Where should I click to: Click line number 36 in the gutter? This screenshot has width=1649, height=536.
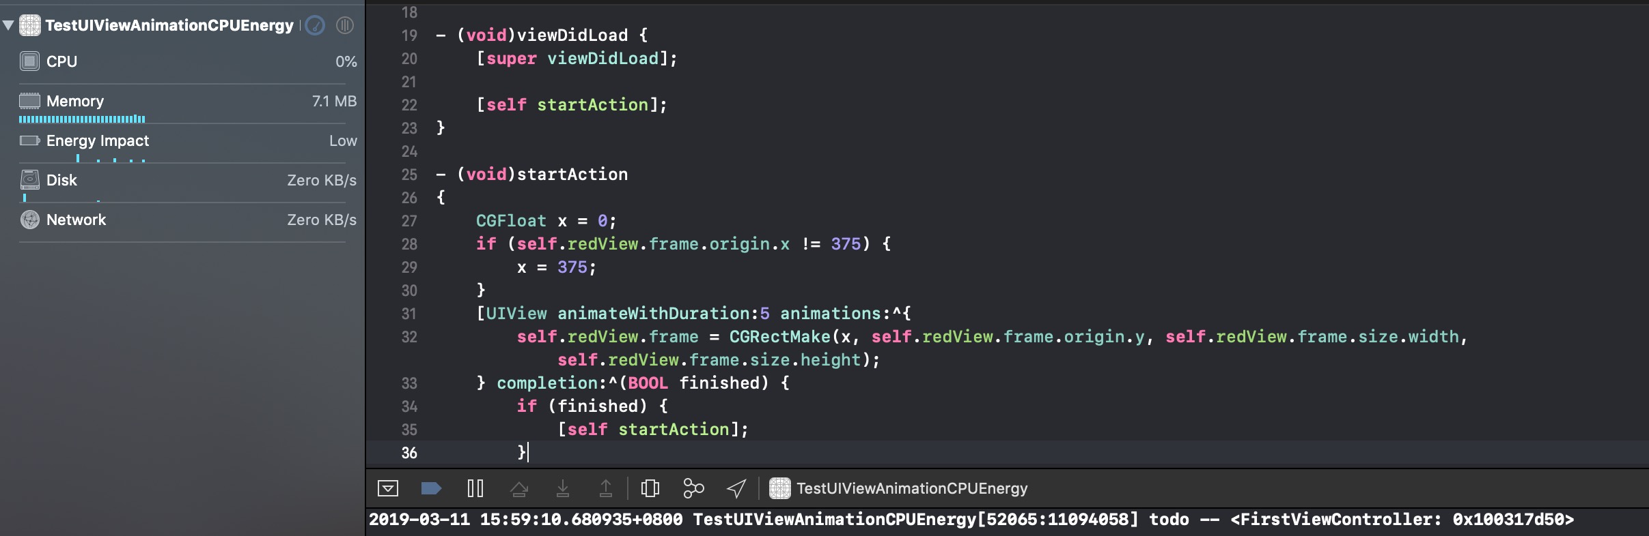(409, 453)
